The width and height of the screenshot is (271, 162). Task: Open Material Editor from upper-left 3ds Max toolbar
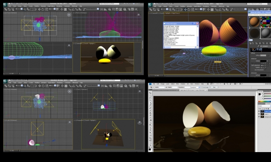click(125, 9)
